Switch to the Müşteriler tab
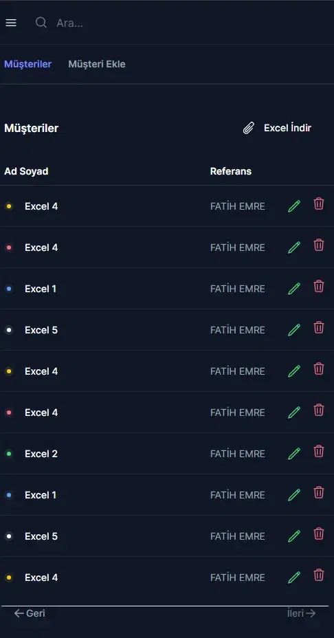The width and height of the screenshot is (334, 638). click(27, 64)
